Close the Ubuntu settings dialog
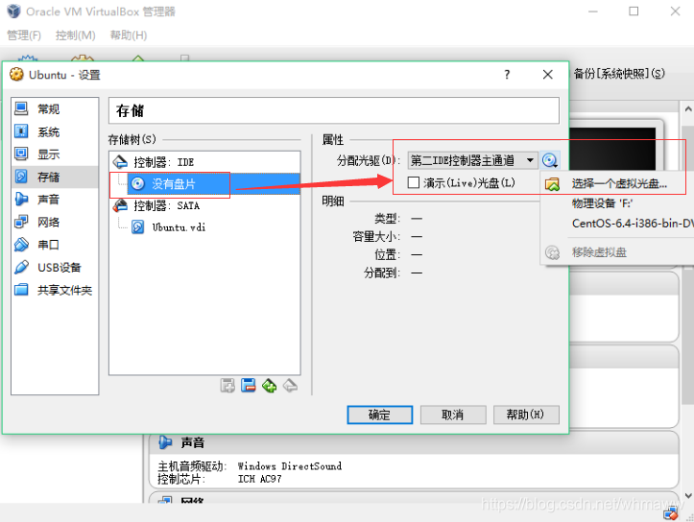The image size is (694, 522). click(x=547, y=74)
